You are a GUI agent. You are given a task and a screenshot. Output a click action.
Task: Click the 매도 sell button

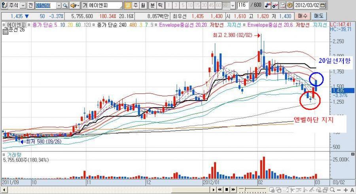(319, 16)
